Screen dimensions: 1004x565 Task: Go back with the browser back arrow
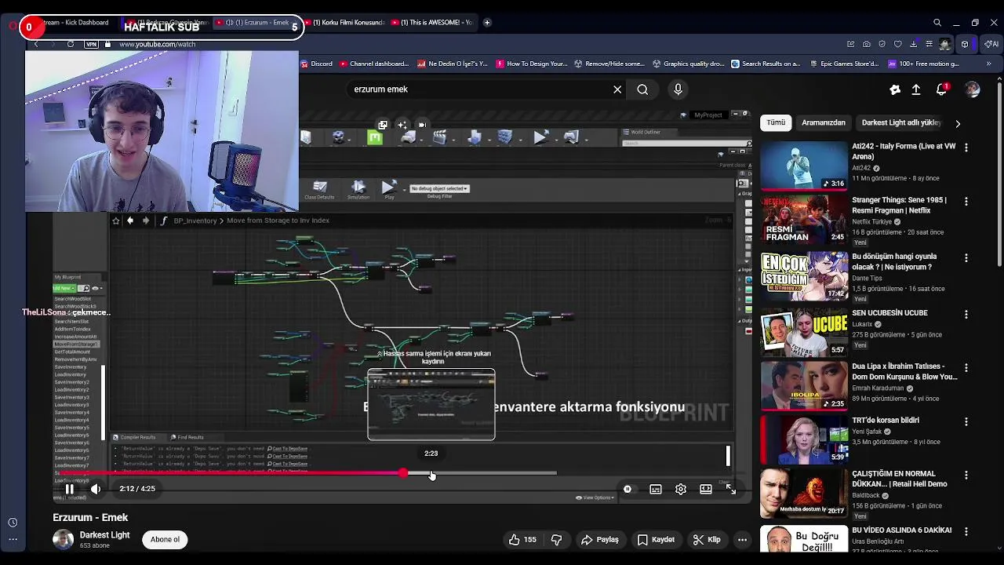coord(36,45)
